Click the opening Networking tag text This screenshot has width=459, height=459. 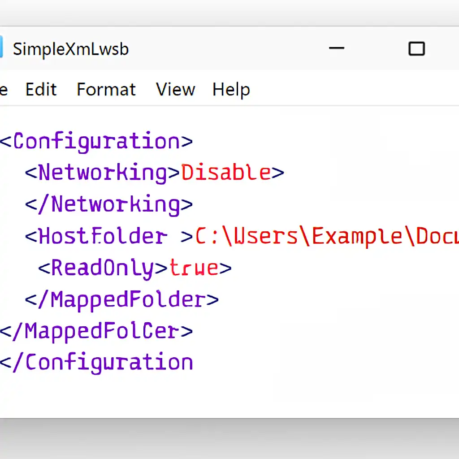coord(103,173)
